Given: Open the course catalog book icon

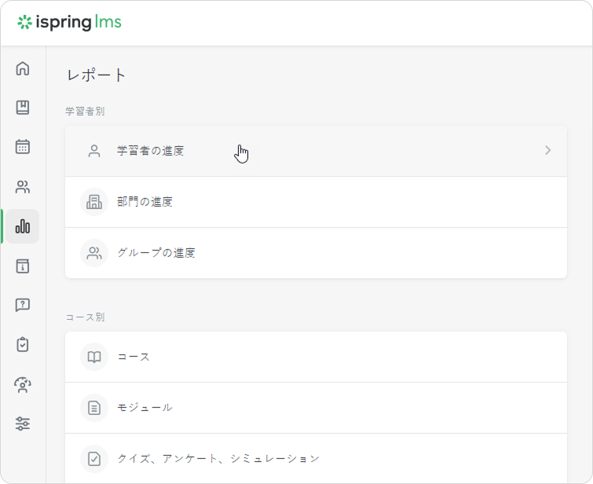Looking at the screenshot, I should 23,107.
